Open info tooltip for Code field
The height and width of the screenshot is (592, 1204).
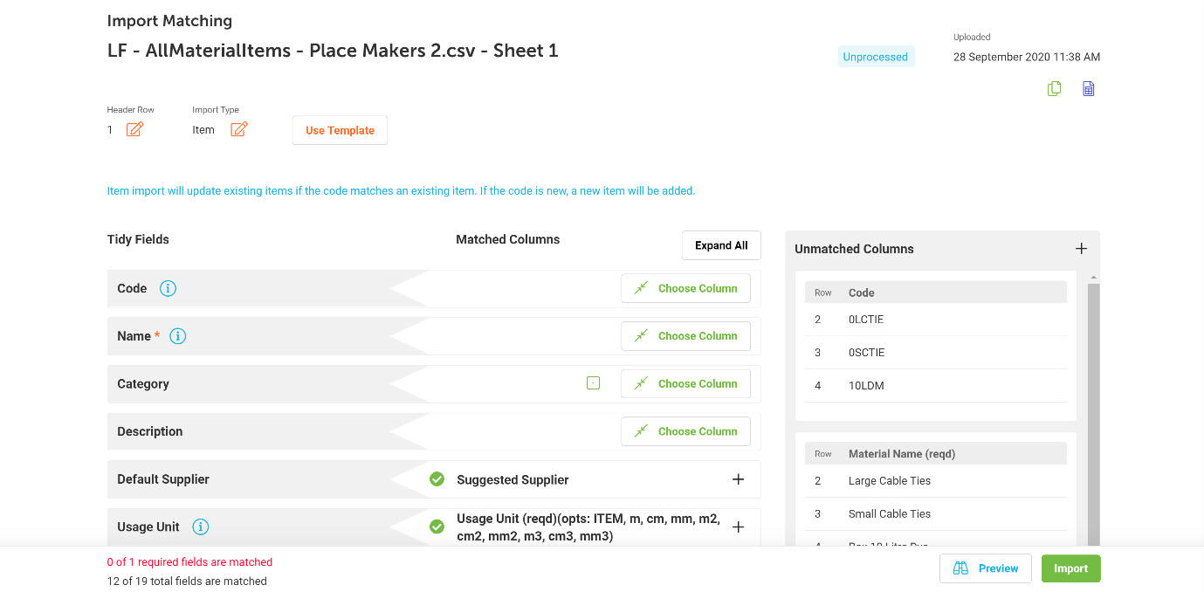point(169,288)
